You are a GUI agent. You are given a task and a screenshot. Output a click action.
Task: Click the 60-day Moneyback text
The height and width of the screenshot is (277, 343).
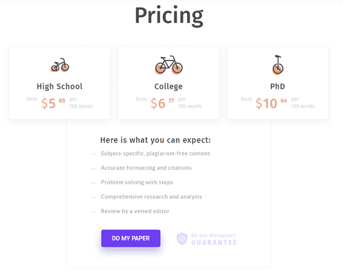pos(213,235)
